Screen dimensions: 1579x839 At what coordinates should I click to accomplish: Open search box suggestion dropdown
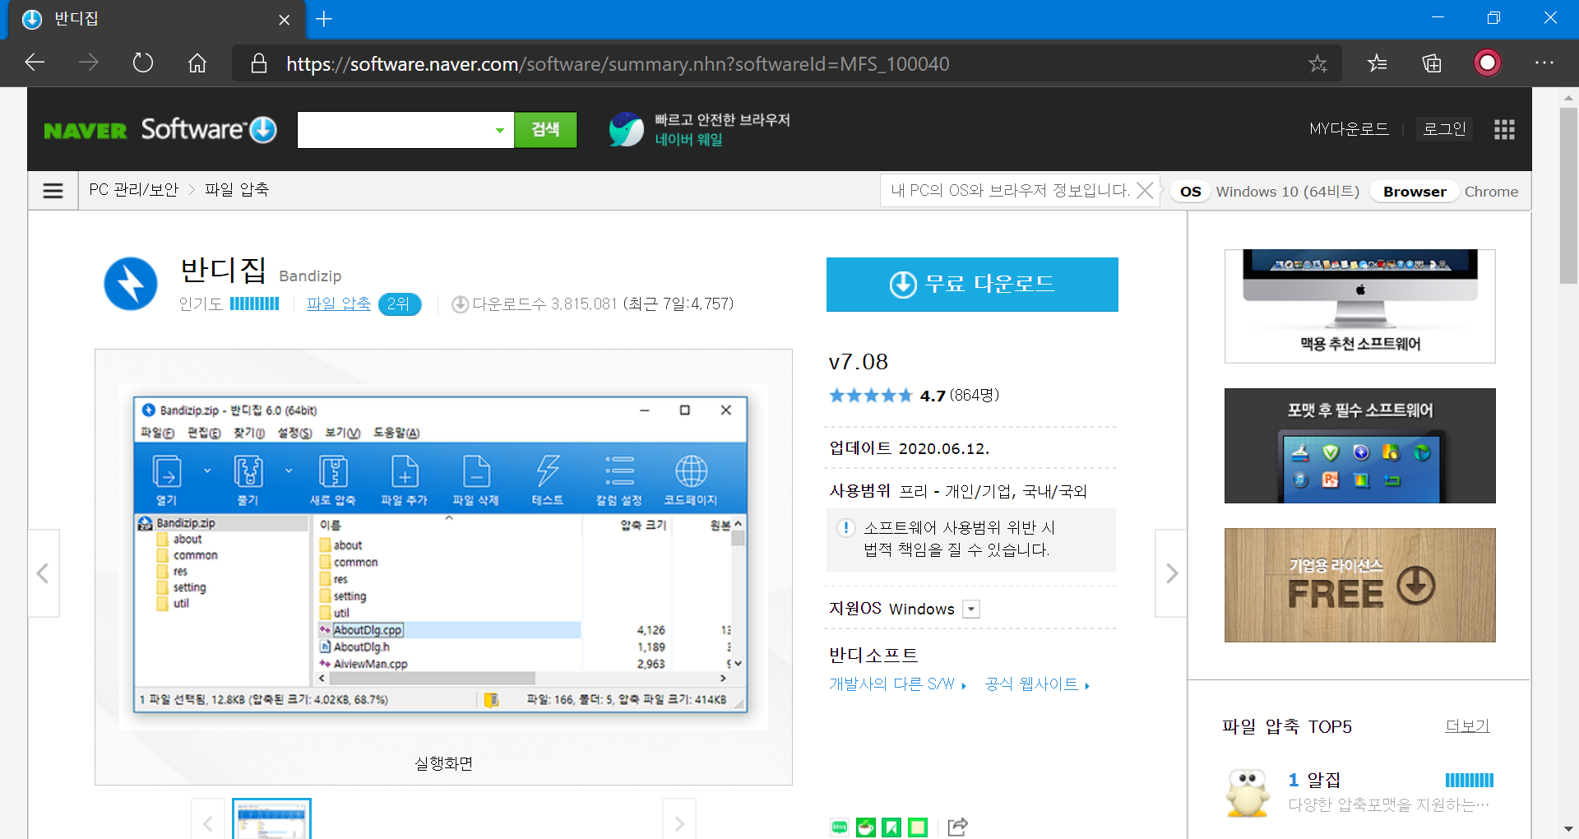pyautogui.click(x=499, y=130)
